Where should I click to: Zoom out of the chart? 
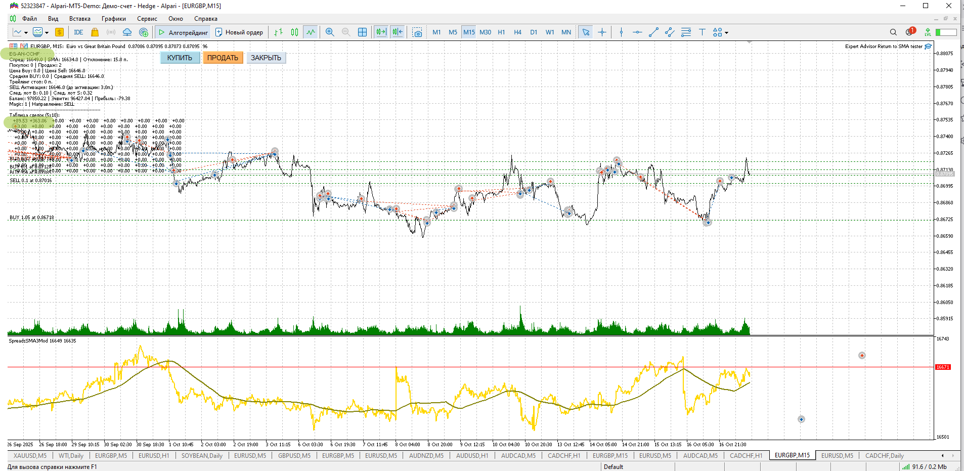coord(346,32)
